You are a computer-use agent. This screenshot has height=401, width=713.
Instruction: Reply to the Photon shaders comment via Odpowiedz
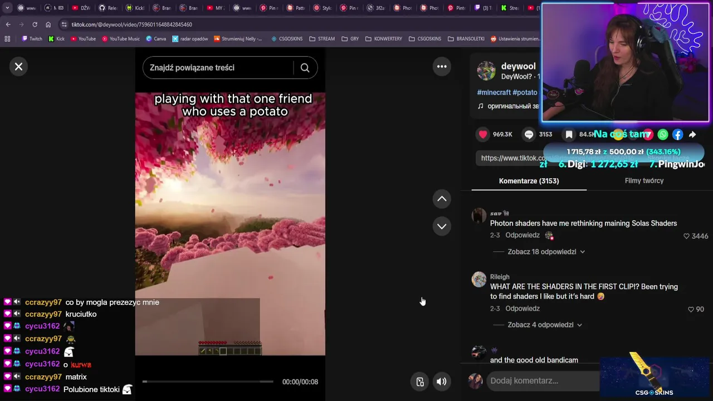point(522,235)
